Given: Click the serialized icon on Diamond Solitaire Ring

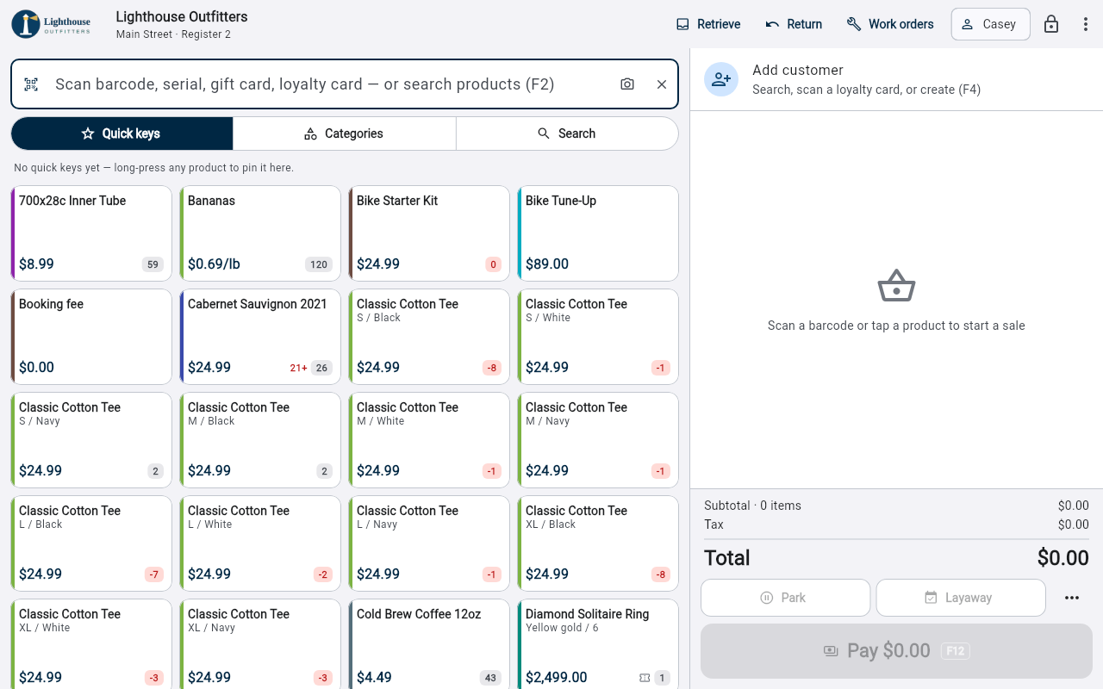Looking at the screenshot, I should pos(645,678).
